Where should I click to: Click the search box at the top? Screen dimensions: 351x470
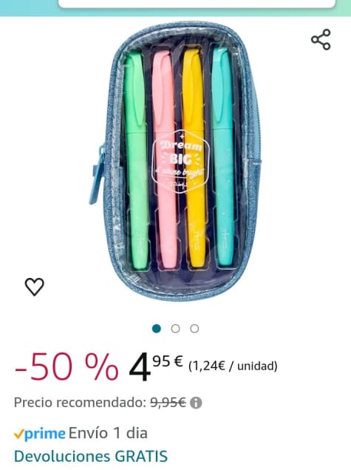(197, 4)
